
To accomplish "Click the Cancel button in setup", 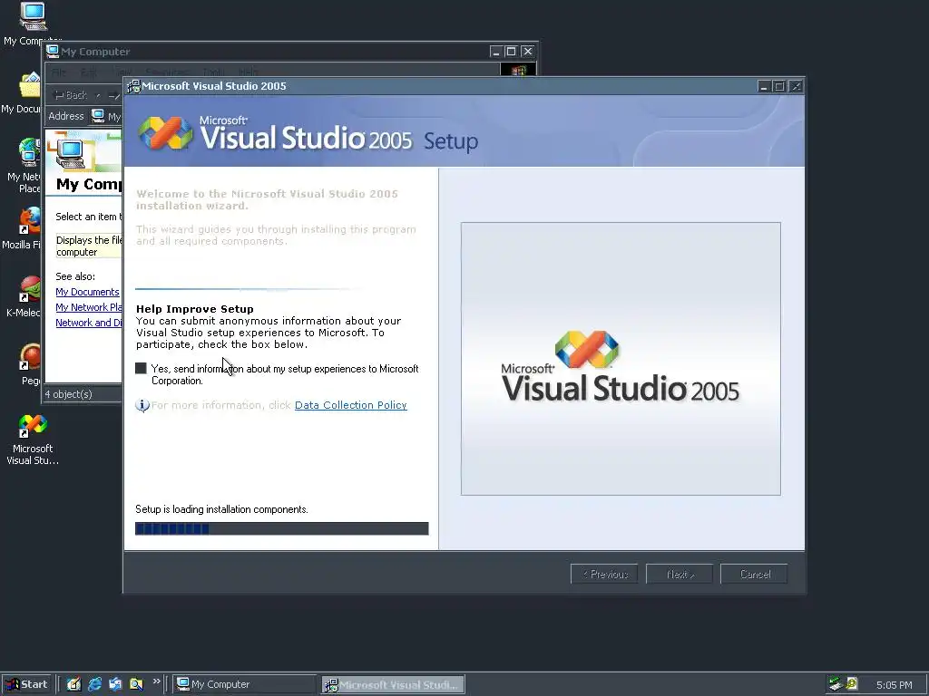I will point(754,574).
